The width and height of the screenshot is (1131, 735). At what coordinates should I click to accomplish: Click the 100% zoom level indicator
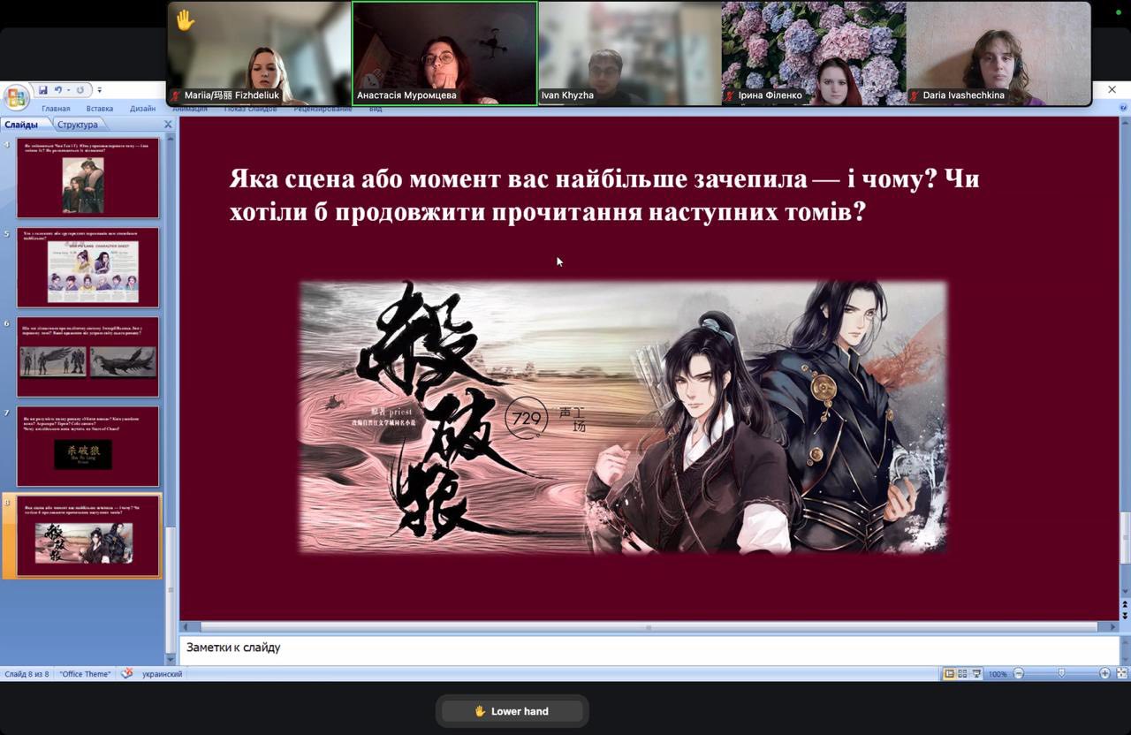998,674
